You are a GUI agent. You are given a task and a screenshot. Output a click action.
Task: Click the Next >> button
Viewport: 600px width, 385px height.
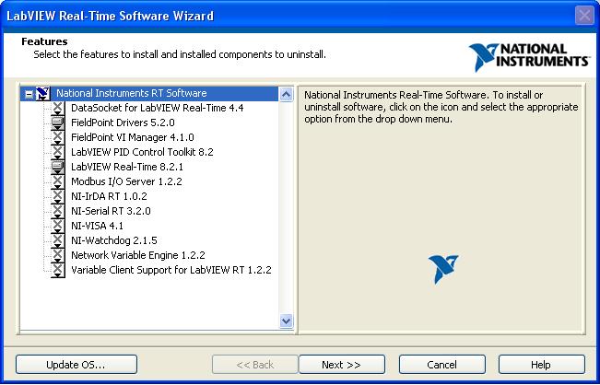pyautogui.click(x=342, y=365)
